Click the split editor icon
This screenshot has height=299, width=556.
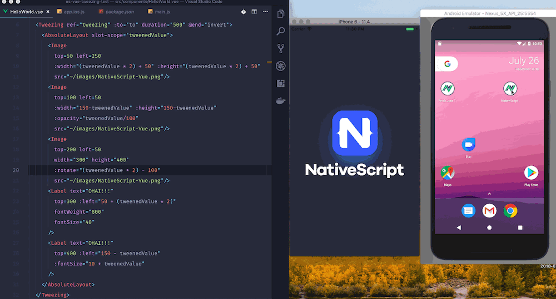pos(255,11)
